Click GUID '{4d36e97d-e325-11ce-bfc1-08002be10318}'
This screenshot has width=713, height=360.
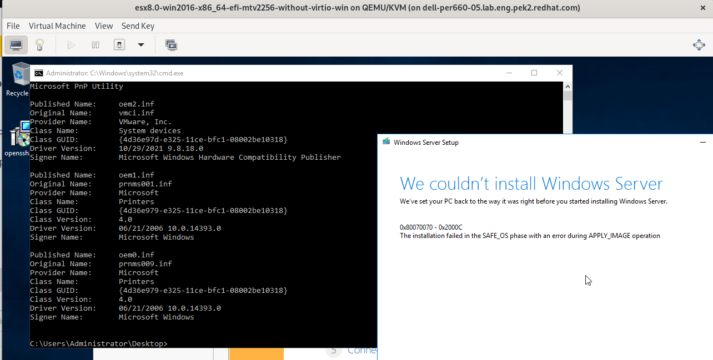(x=203, y=139)
